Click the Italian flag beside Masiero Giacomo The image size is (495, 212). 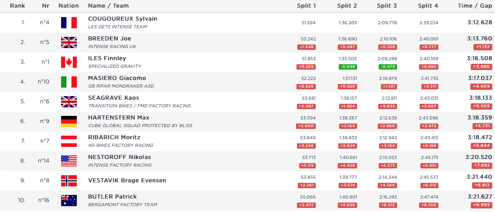tap(69, 82)
